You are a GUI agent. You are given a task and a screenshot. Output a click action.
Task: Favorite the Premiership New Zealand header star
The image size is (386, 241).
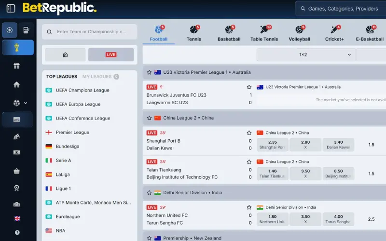(149, 238)
